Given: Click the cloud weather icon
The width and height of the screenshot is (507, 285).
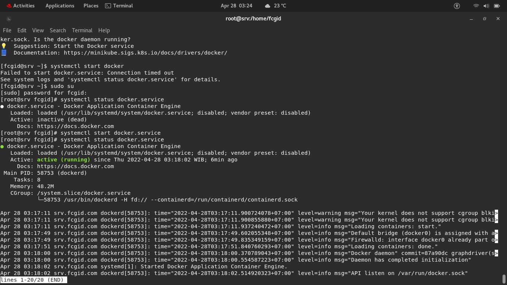Looking at the screenshot, I should [268, 6].
